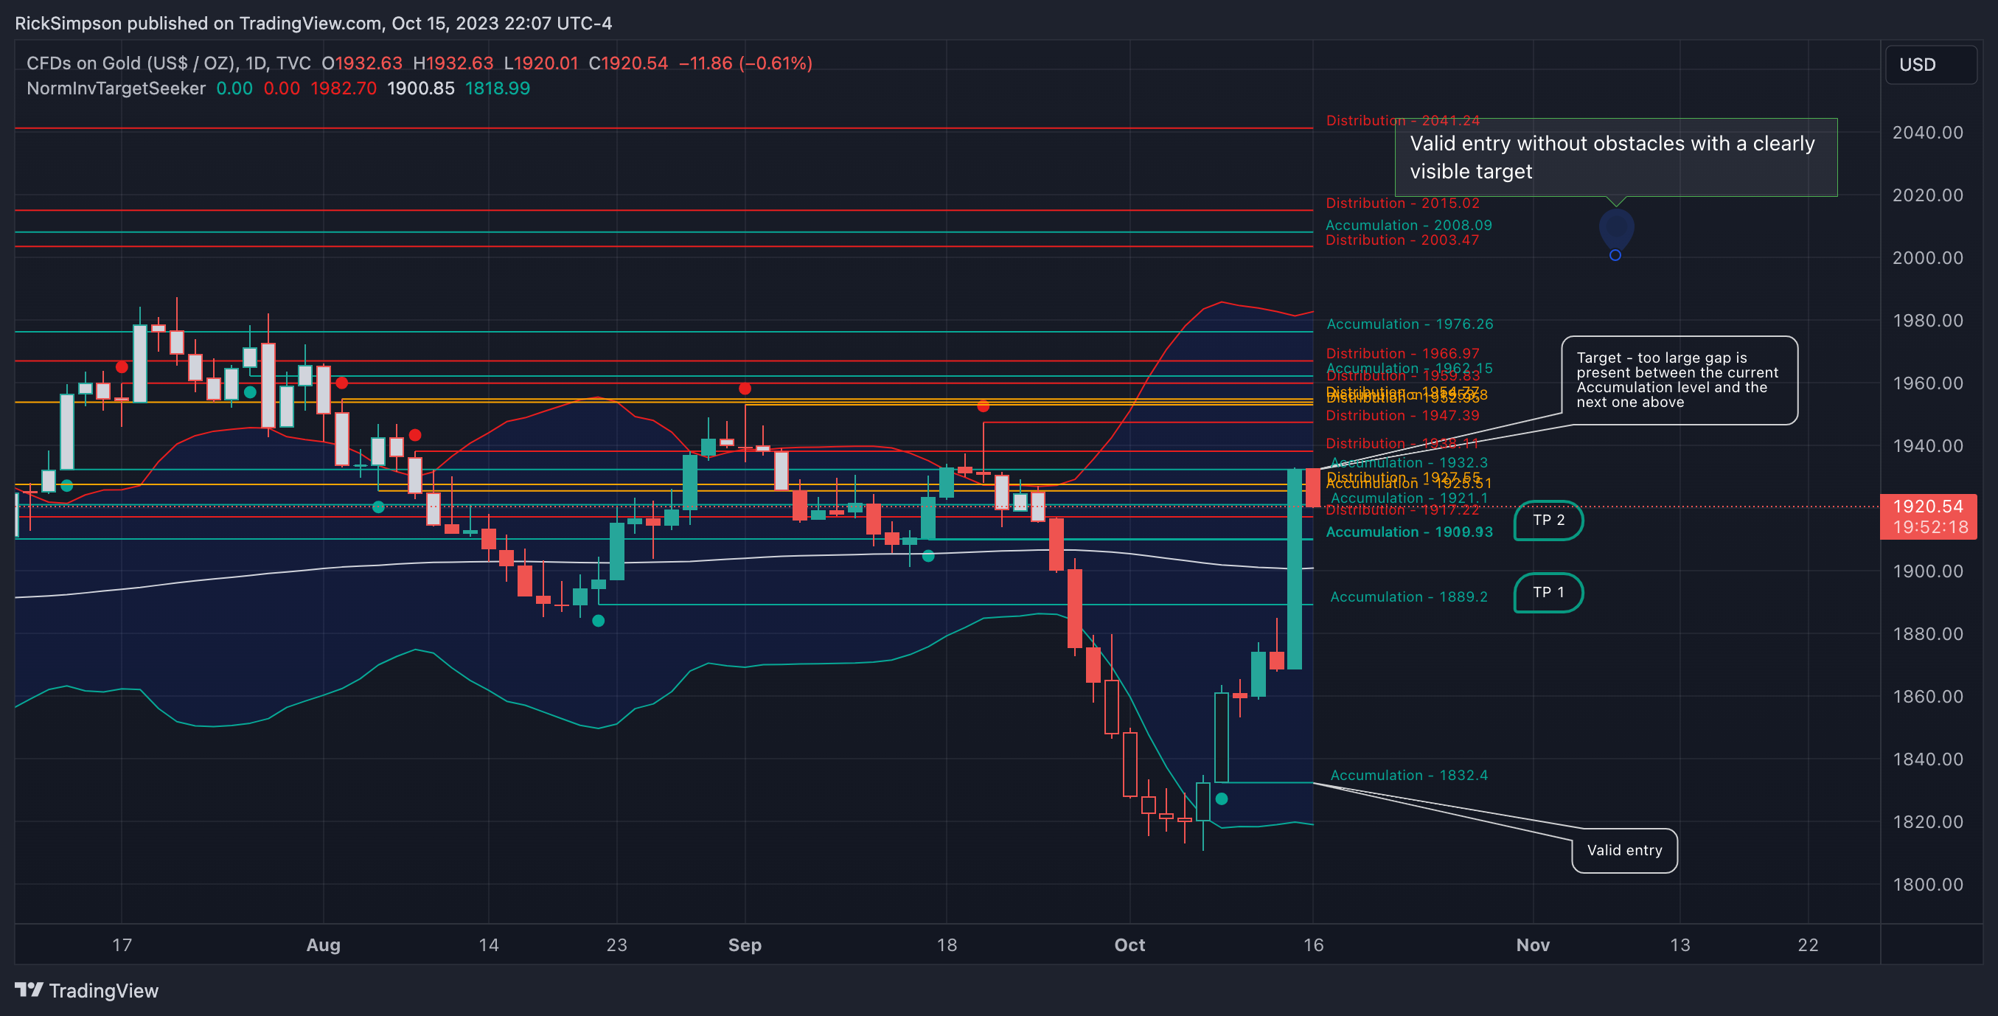The height and width of the screenshot is (1016, 1998).
Task: Click the USD currency button
Action: (x=1929, y=64)
